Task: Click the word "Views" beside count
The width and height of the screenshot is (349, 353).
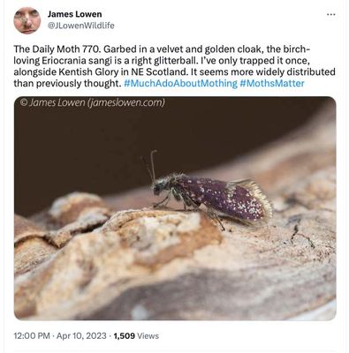Action: coord(148,335)
